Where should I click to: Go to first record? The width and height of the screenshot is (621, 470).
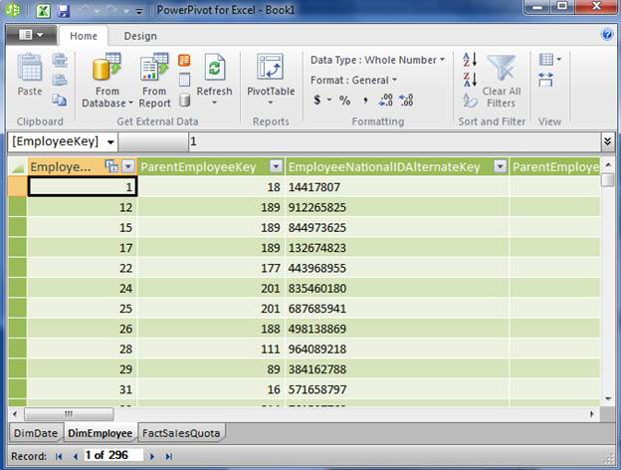pos(59,456)
